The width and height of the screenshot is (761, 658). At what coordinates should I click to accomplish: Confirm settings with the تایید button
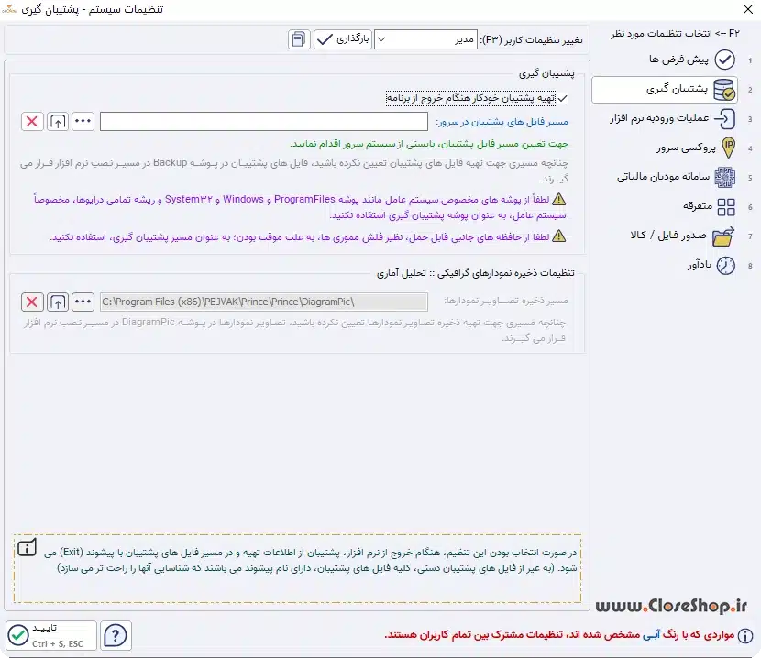coord(51,635)
